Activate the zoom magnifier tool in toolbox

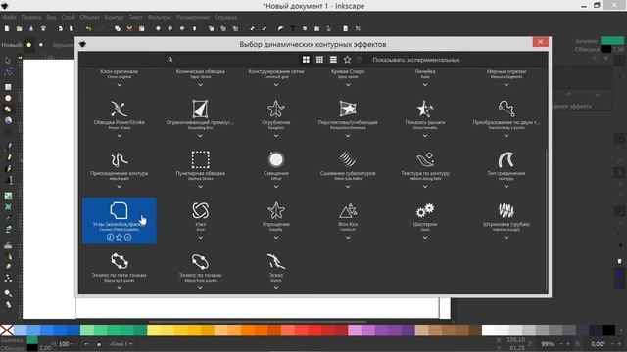click(8, 293)
